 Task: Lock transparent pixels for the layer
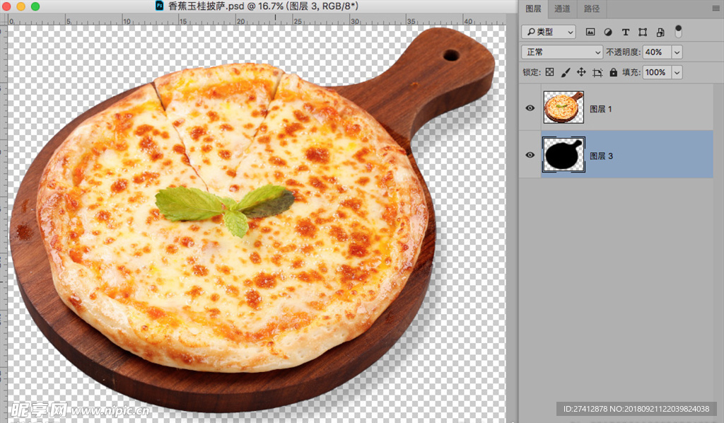549,72
